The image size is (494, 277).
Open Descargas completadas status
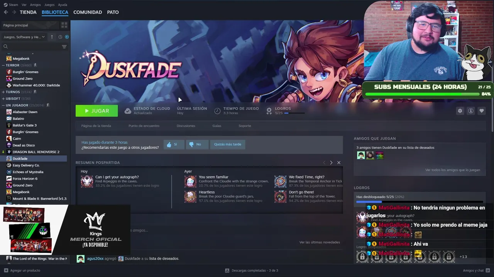(252, 270)
